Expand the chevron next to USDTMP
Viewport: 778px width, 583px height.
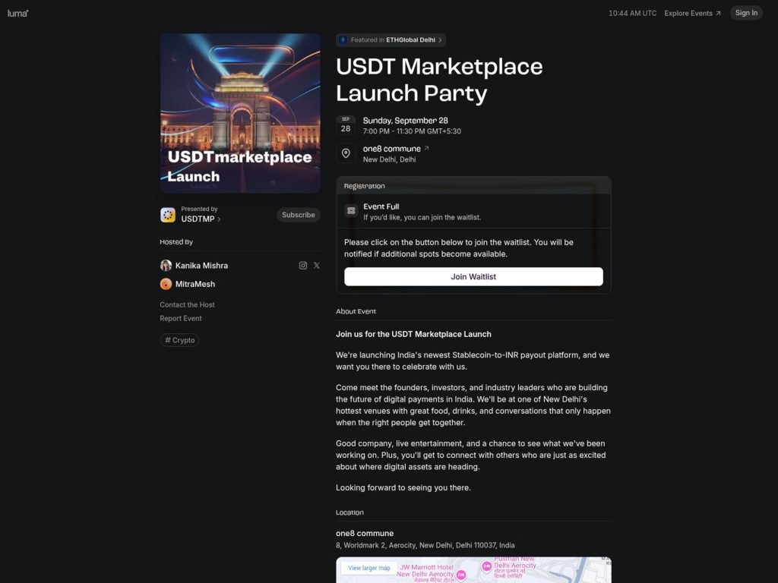pos(218,219)
